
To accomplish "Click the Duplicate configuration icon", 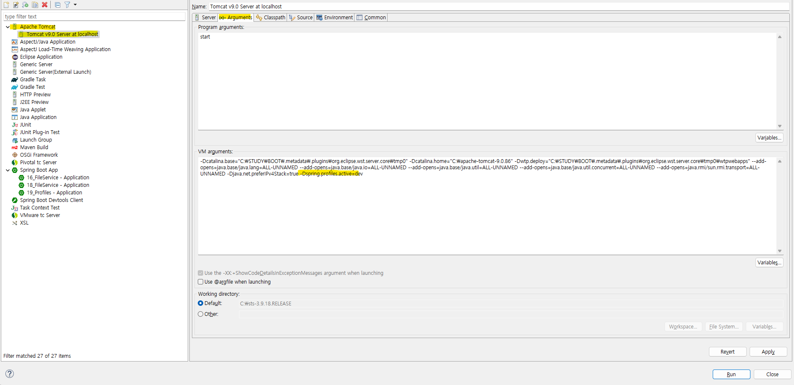I will click(35, 5).
